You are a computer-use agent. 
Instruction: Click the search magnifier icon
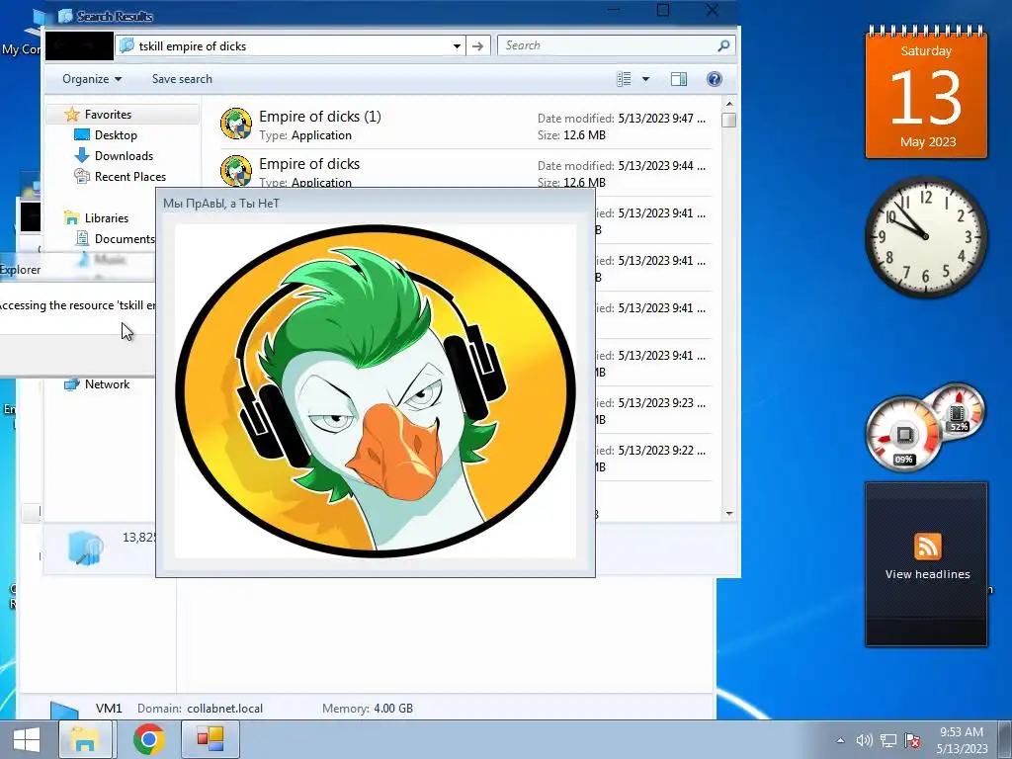(723, 45)
